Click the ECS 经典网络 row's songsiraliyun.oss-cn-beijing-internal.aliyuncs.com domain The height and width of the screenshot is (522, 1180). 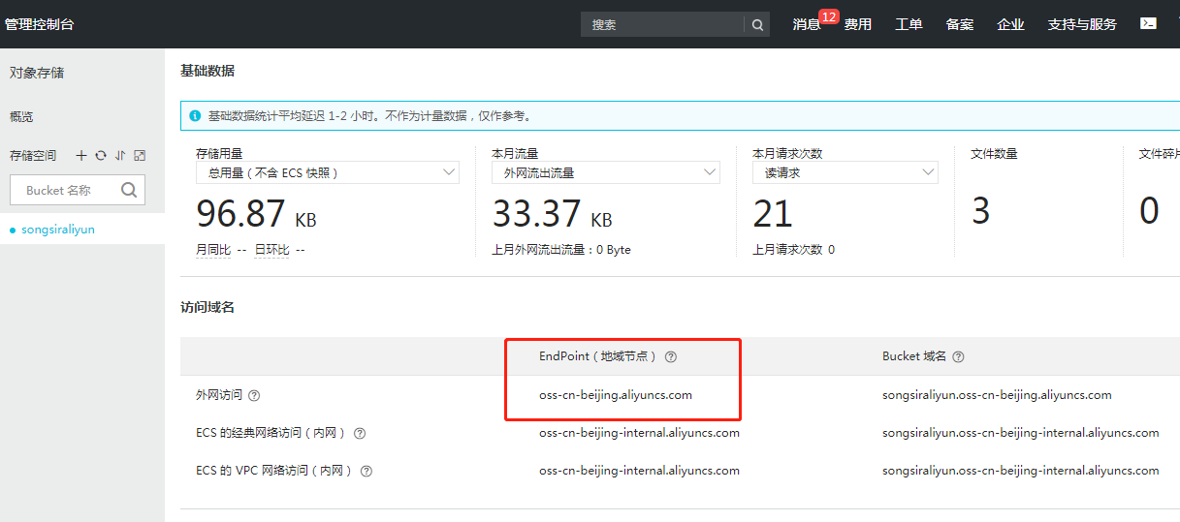pyautogui.click(x=1021, y=433)
